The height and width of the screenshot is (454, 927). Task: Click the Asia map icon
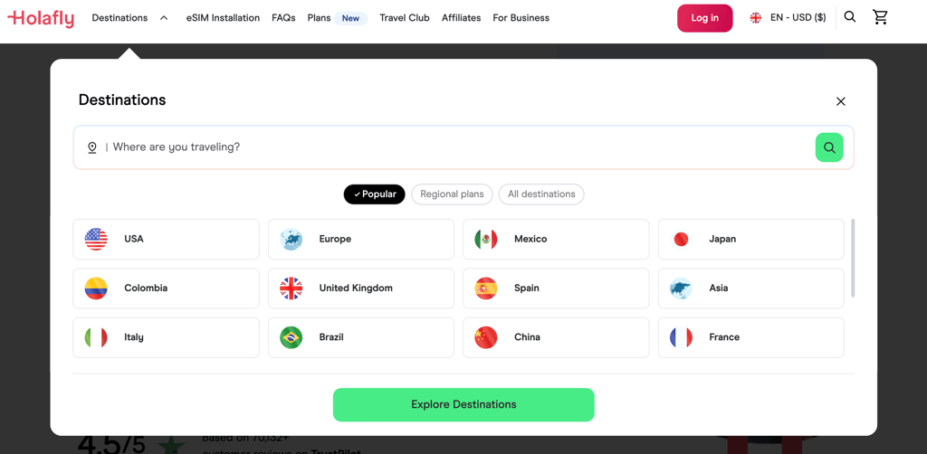(681, 288)
